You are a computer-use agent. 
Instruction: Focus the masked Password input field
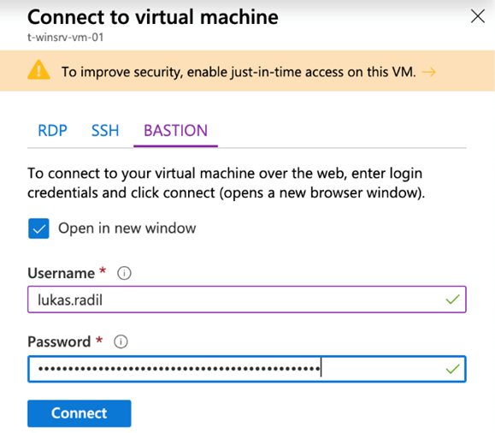247,369
